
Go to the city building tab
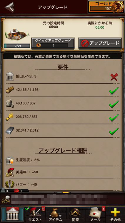pyautogui.click(x=12, y=214)
